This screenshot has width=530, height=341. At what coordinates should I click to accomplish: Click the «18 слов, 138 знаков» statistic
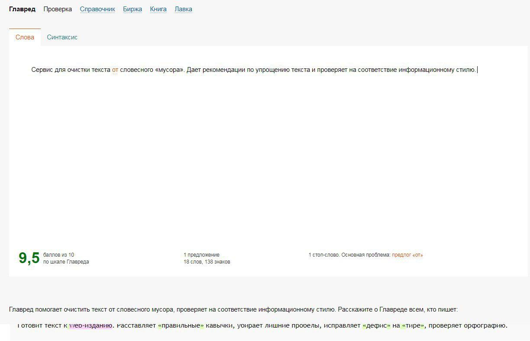(207, 262)
